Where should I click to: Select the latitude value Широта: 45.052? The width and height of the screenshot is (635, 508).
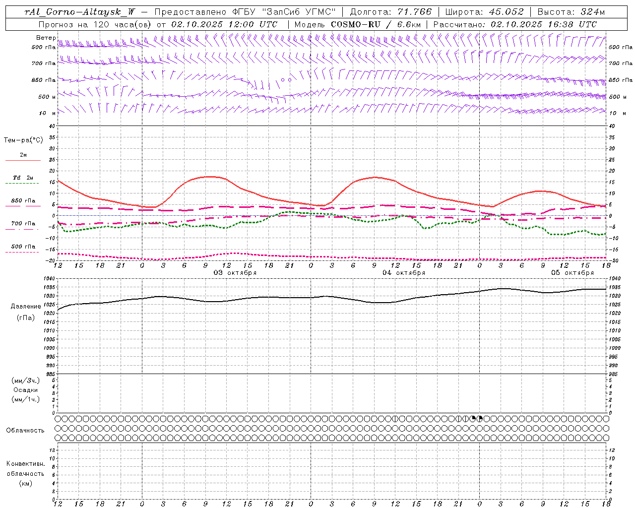(x=484, y=12)
